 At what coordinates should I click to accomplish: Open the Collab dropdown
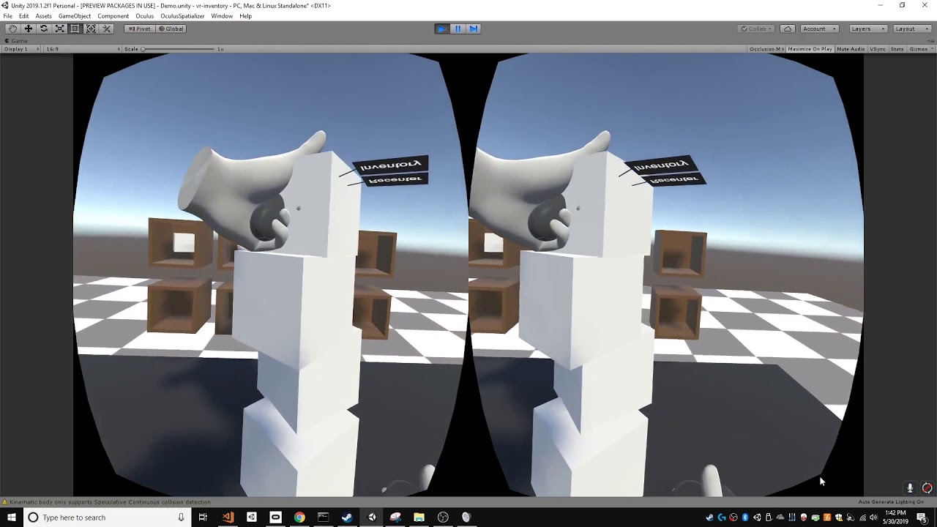757,29
